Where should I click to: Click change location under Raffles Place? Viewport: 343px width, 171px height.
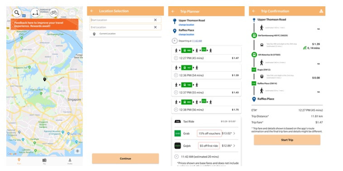pos(186,34)
